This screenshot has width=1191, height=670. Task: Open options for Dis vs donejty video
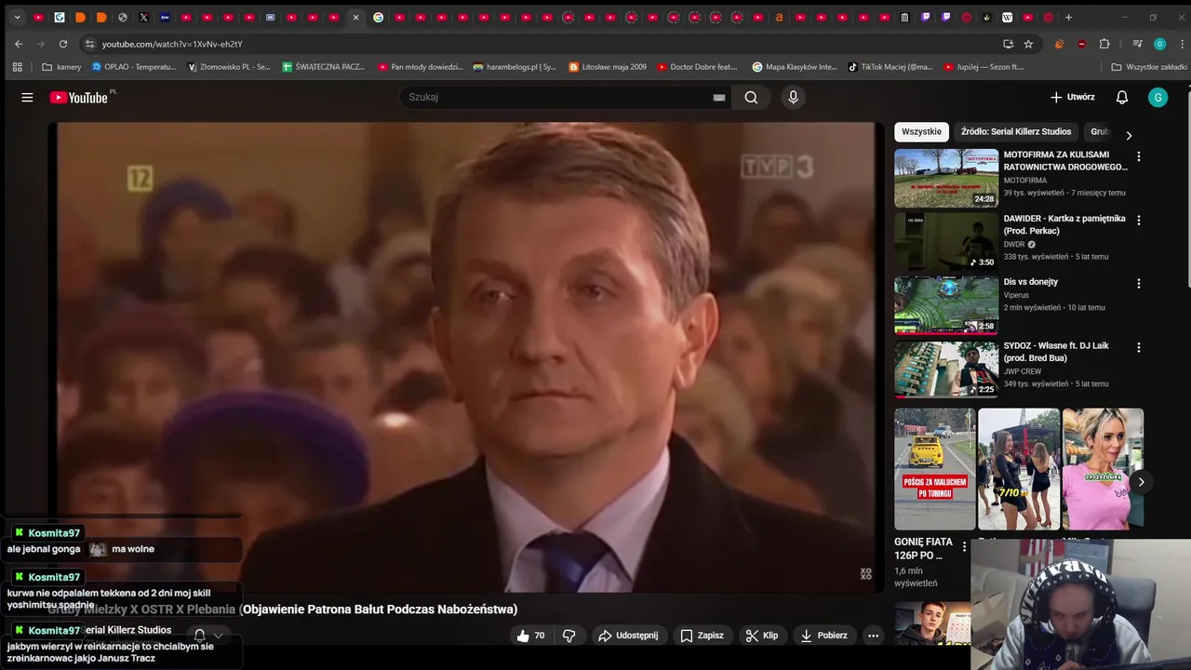click(1138, 284)
